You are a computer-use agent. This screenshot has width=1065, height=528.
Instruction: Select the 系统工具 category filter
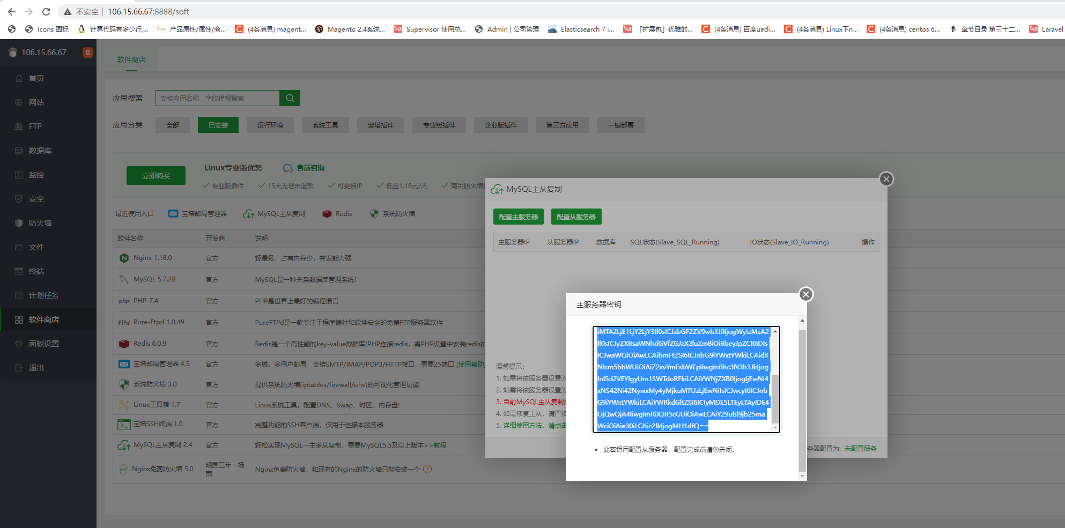click(x=326, y=125)
